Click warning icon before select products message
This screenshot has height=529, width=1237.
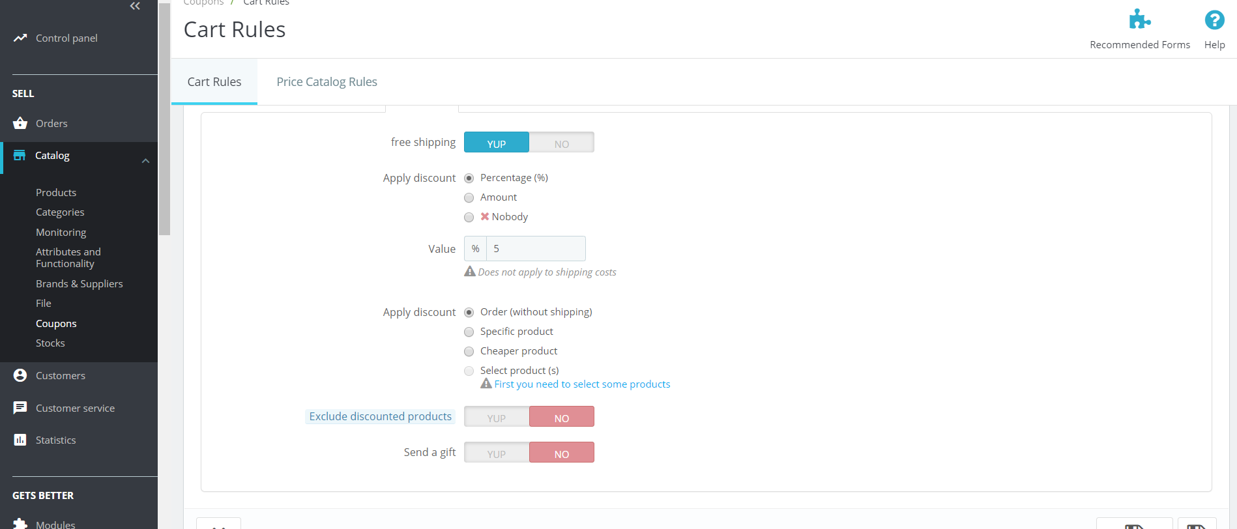point(486,384)
